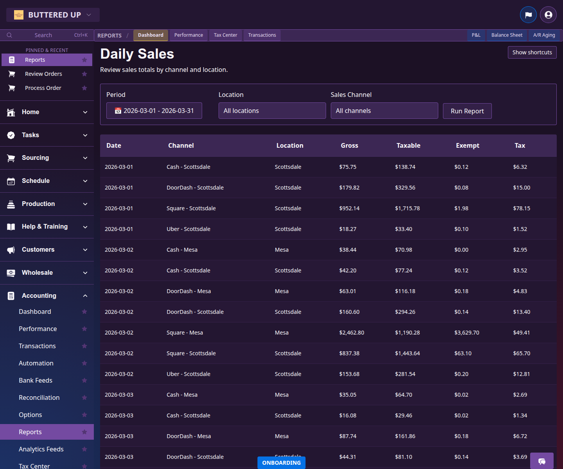Viewport: 563px width, 469px height.
Task: Open Home via the house icon
Action: click(11, 112)
